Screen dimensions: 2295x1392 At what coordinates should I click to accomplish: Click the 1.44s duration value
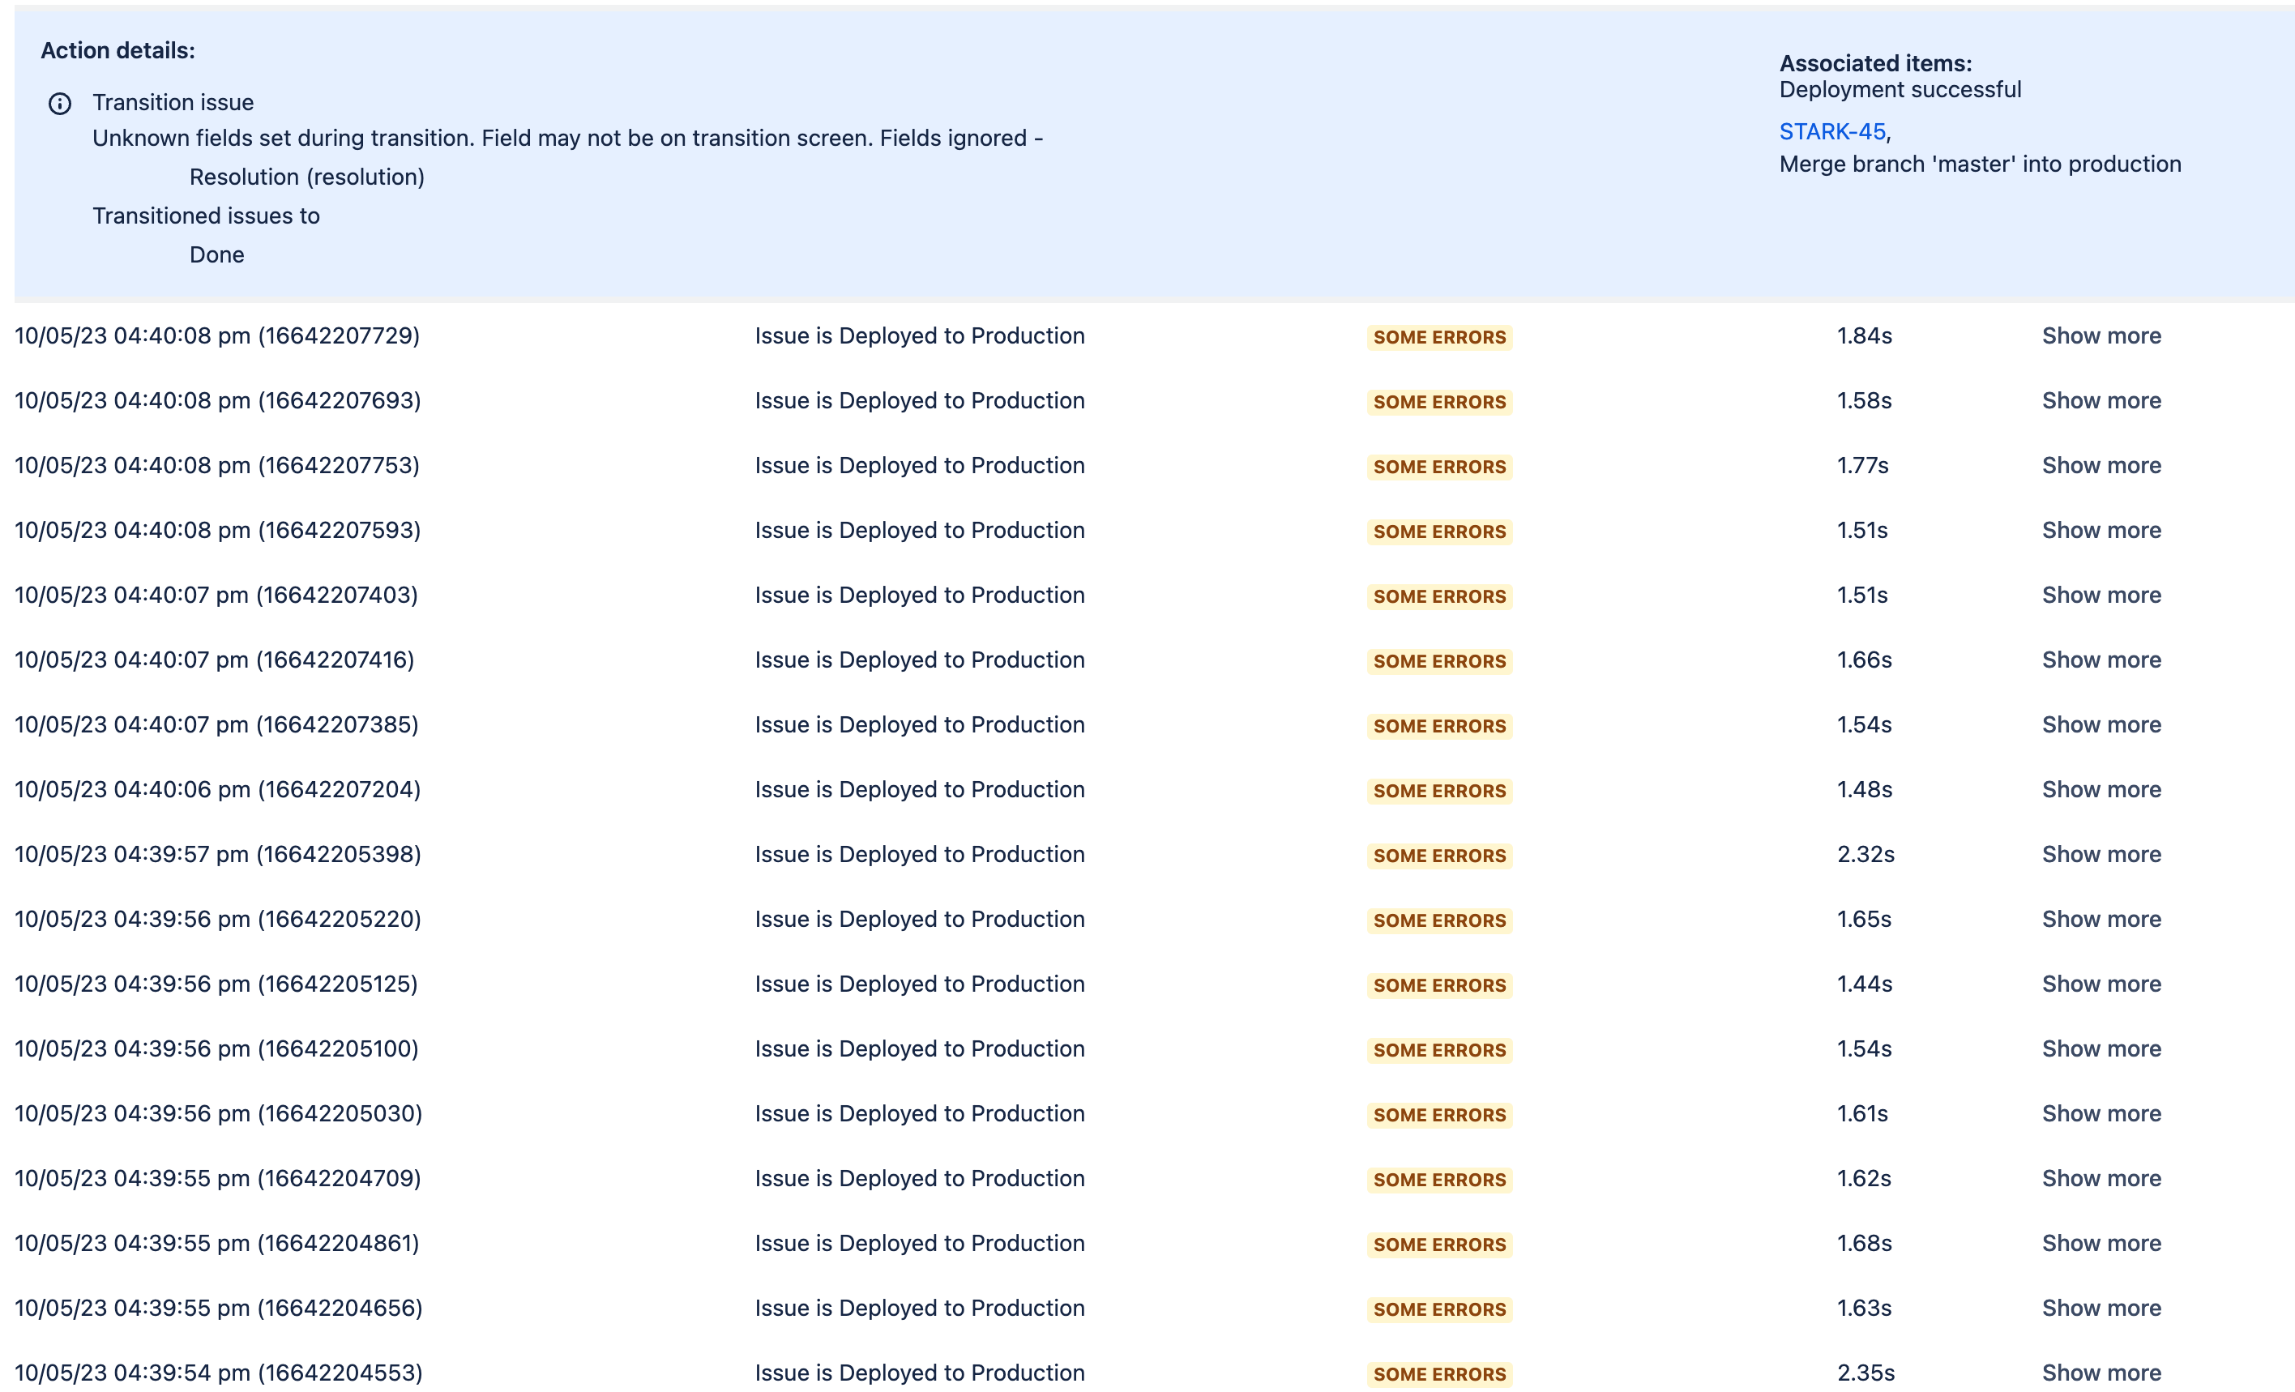click(x=1864, y=984)
